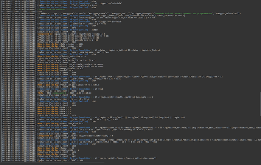Click the tag update "#Previsions_MTO# => 1"
Screen dimensions: 261x165
(61, 124)
